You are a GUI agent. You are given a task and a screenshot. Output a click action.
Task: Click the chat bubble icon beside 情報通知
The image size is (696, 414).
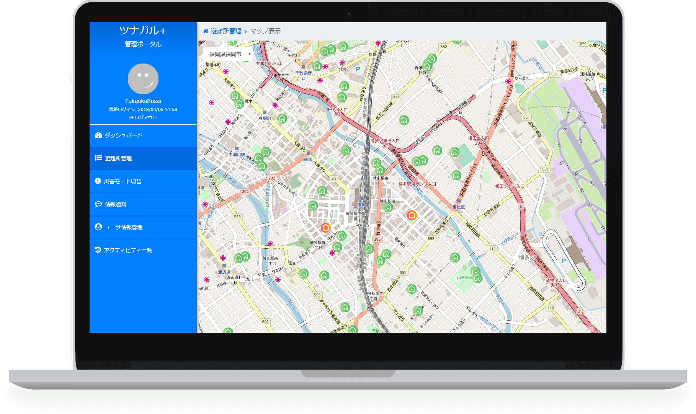pyautogui.click(x=98, y=204)
